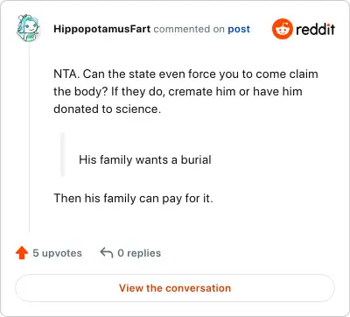Open the HippopotamusFart username profile
This screenshot has width=350, height=317.
tap(102, 29)
